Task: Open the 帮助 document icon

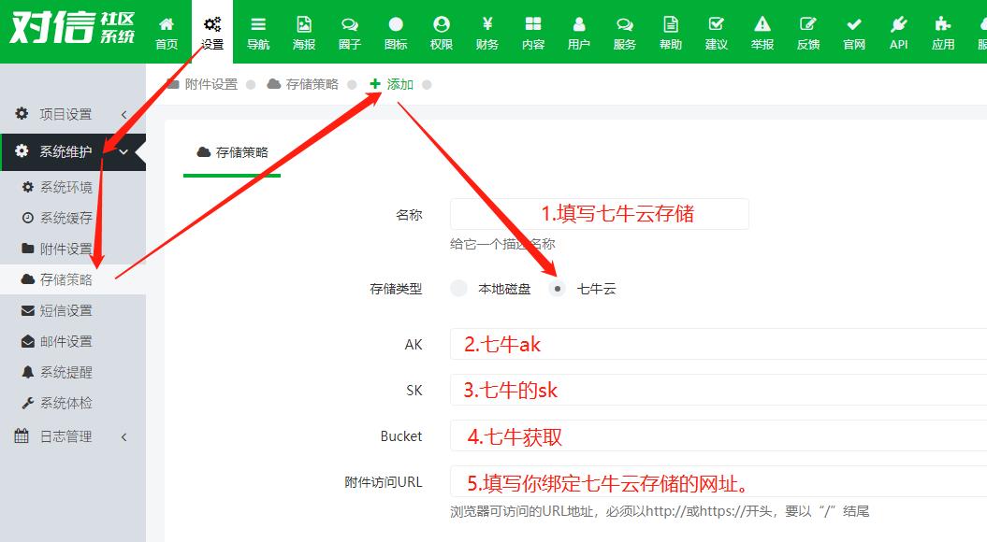Action: coord(671,24)
